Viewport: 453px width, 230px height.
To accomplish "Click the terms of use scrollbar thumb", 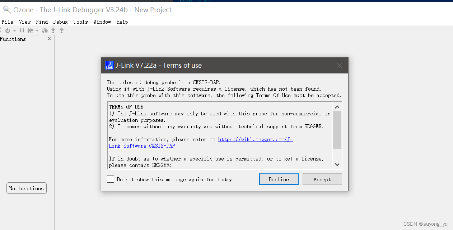I will pos(337,130).
